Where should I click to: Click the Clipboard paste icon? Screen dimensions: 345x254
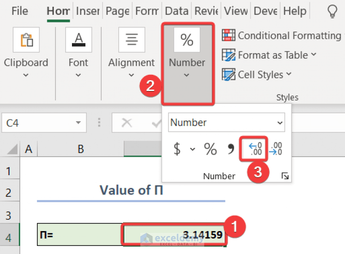(x=27, y=40)
